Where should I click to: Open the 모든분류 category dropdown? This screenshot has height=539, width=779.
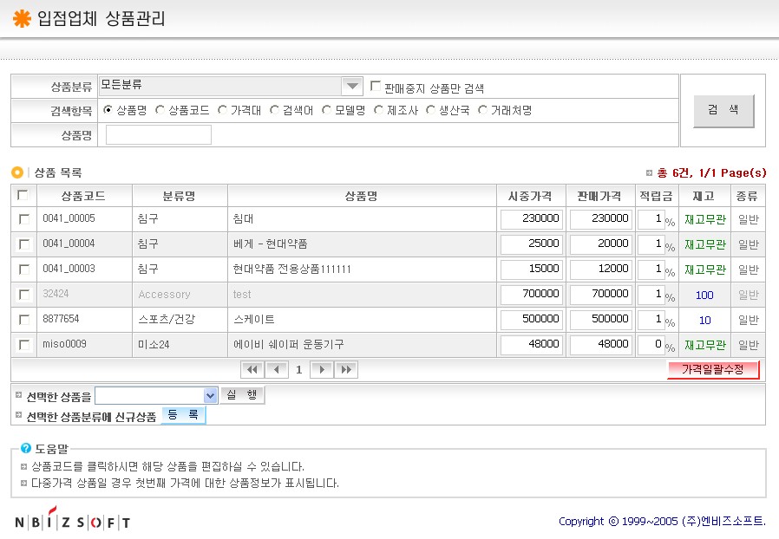(x=351, y=86)
